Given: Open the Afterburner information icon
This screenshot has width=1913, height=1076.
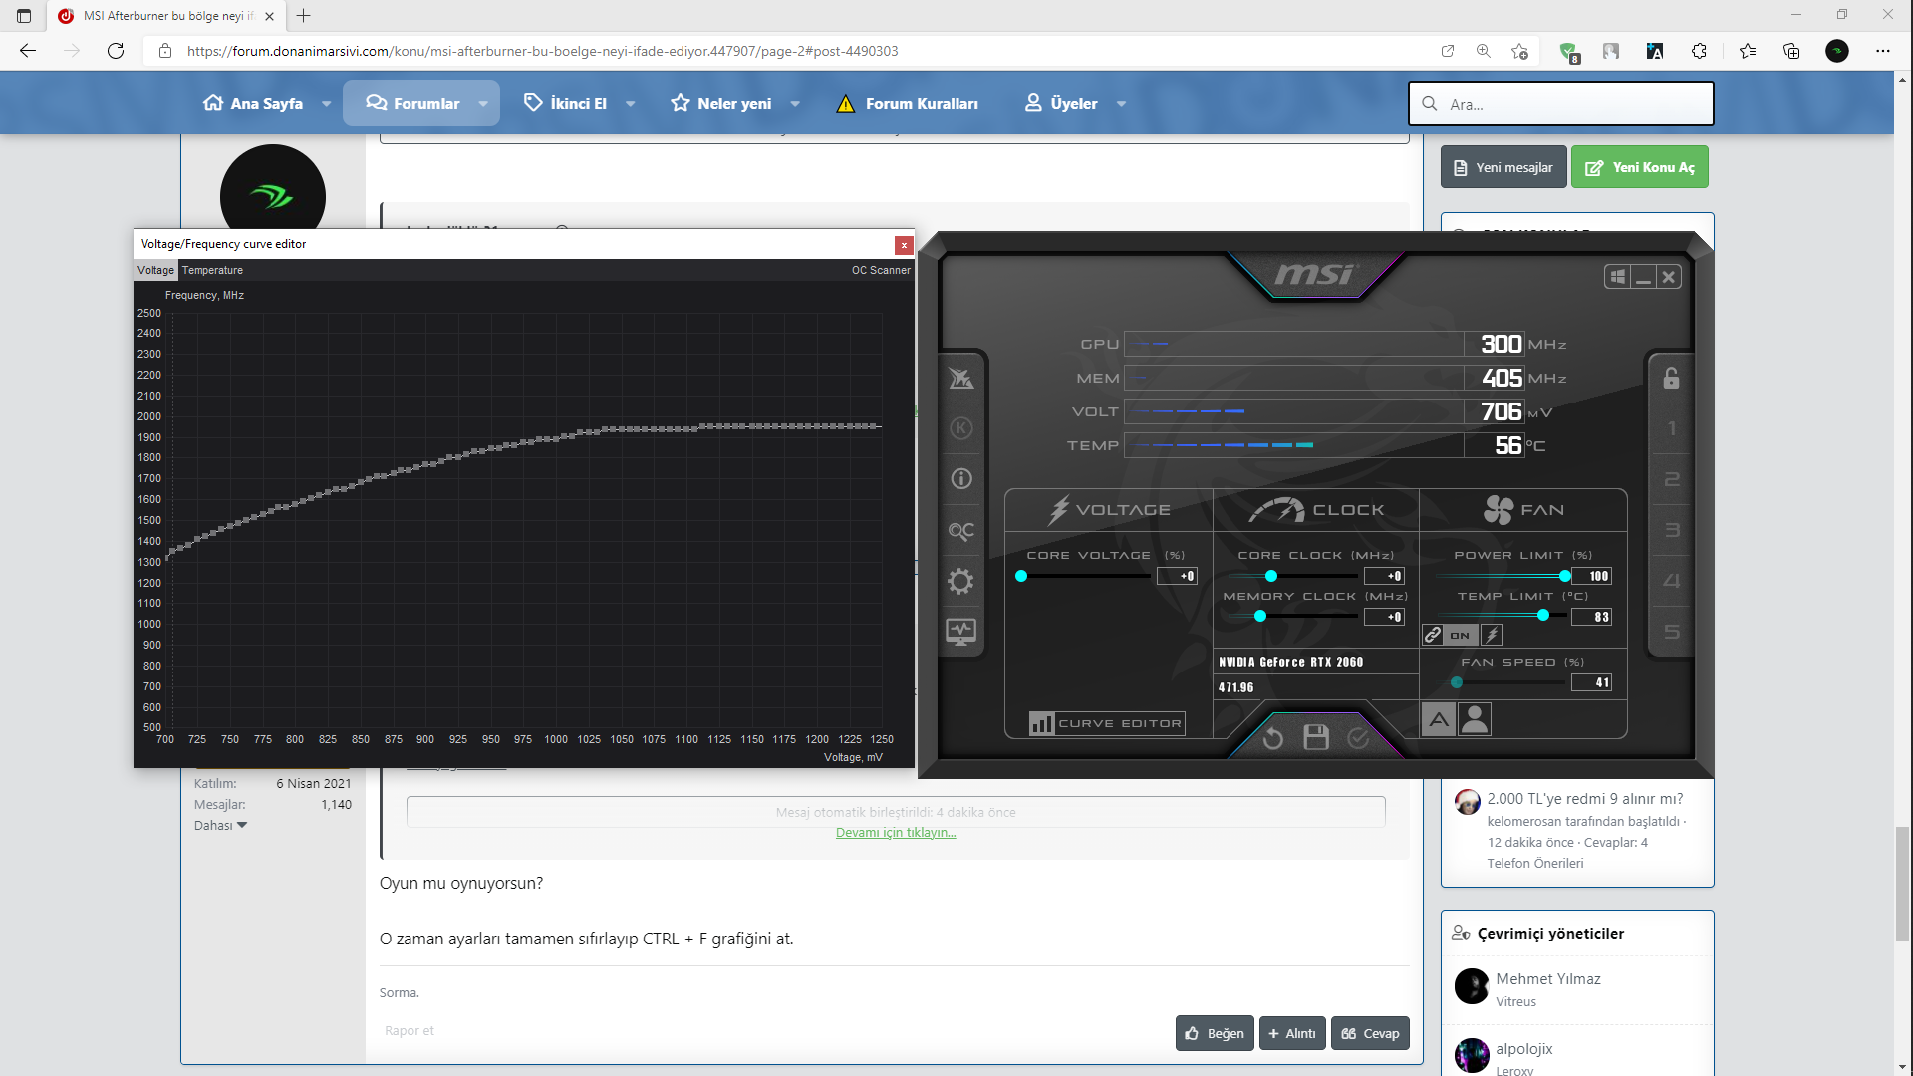Looking at the screenshot, I should pyautogui.click(x=960, y=479).
